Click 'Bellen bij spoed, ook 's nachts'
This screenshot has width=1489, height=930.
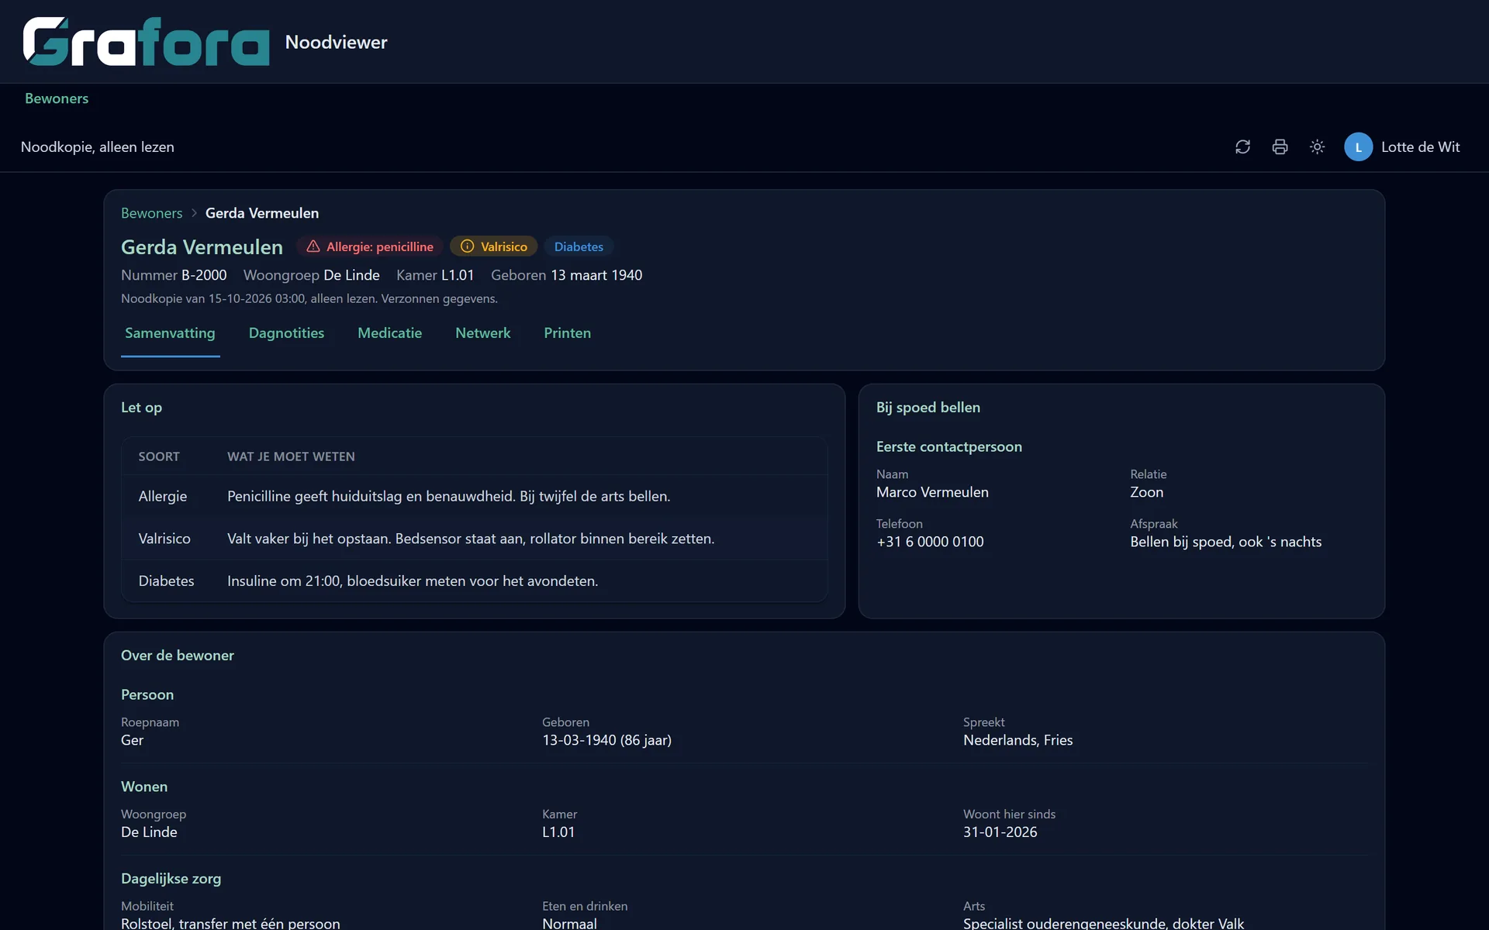[1225, 542]
